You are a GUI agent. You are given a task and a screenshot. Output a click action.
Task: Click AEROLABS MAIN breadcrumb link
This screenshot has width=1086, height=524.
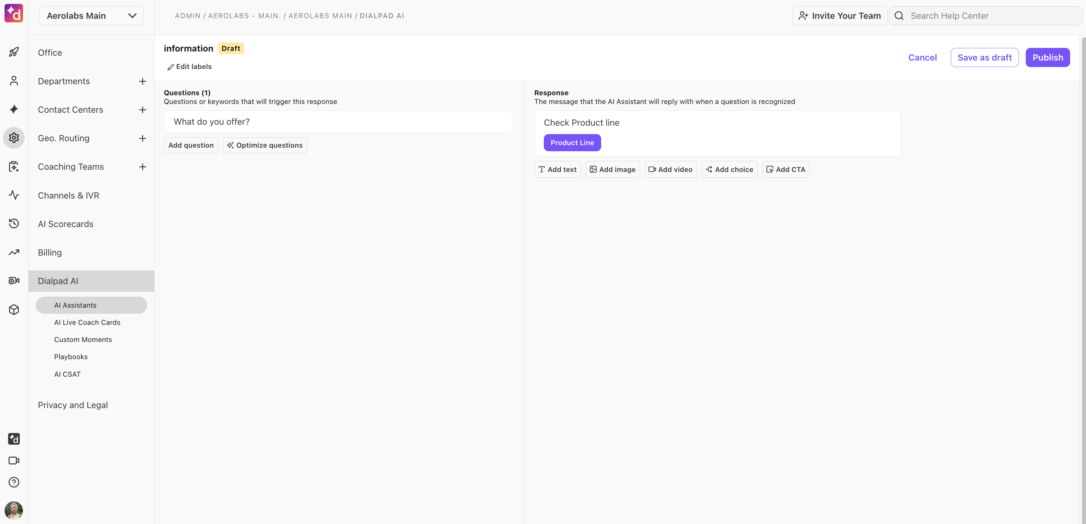(x=321, y=16)
